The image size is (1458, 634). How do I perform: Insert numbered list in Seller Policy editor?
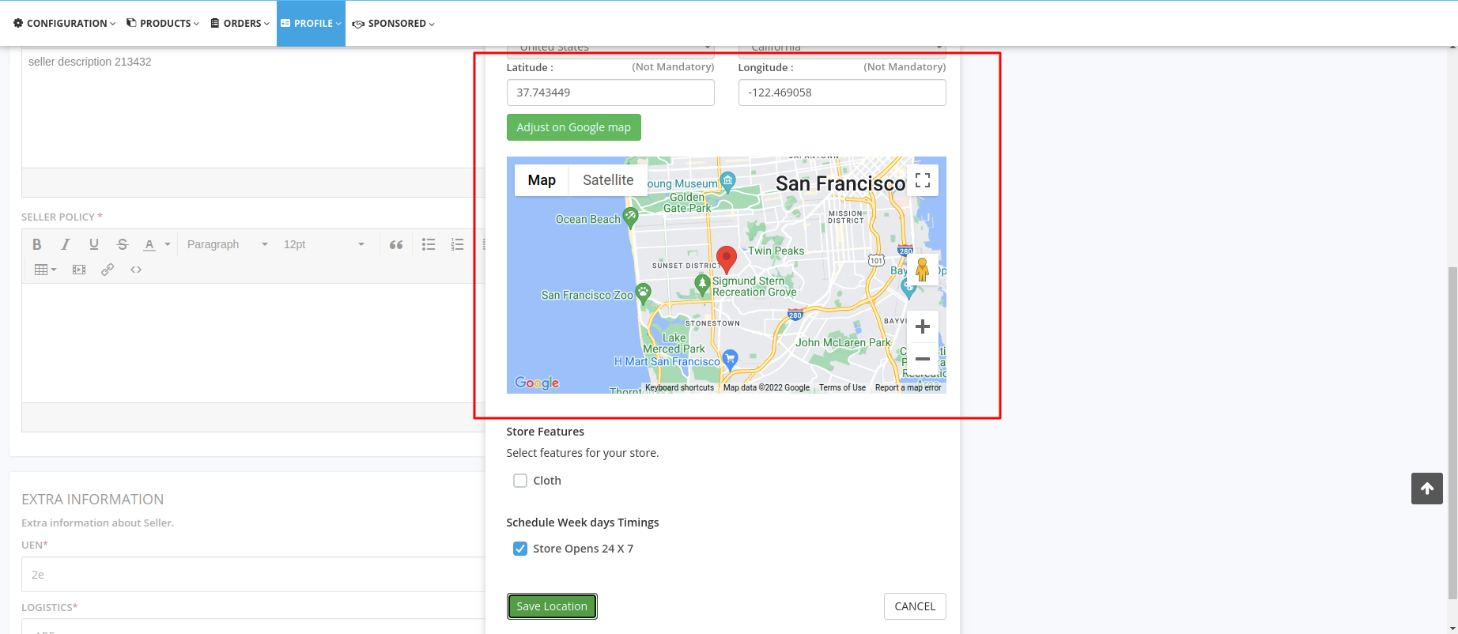(457, 244)
